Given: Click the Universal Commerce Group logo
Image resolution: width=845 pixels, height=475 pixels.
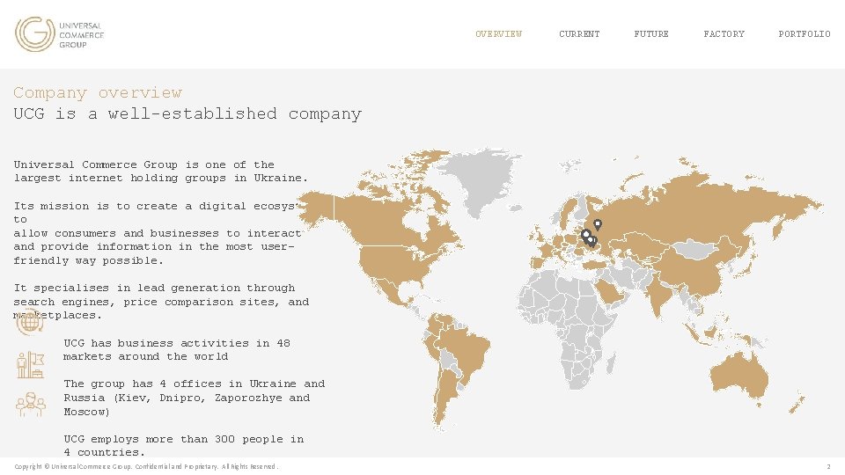Looking at the screenshot, I should (x=59, y=34).
